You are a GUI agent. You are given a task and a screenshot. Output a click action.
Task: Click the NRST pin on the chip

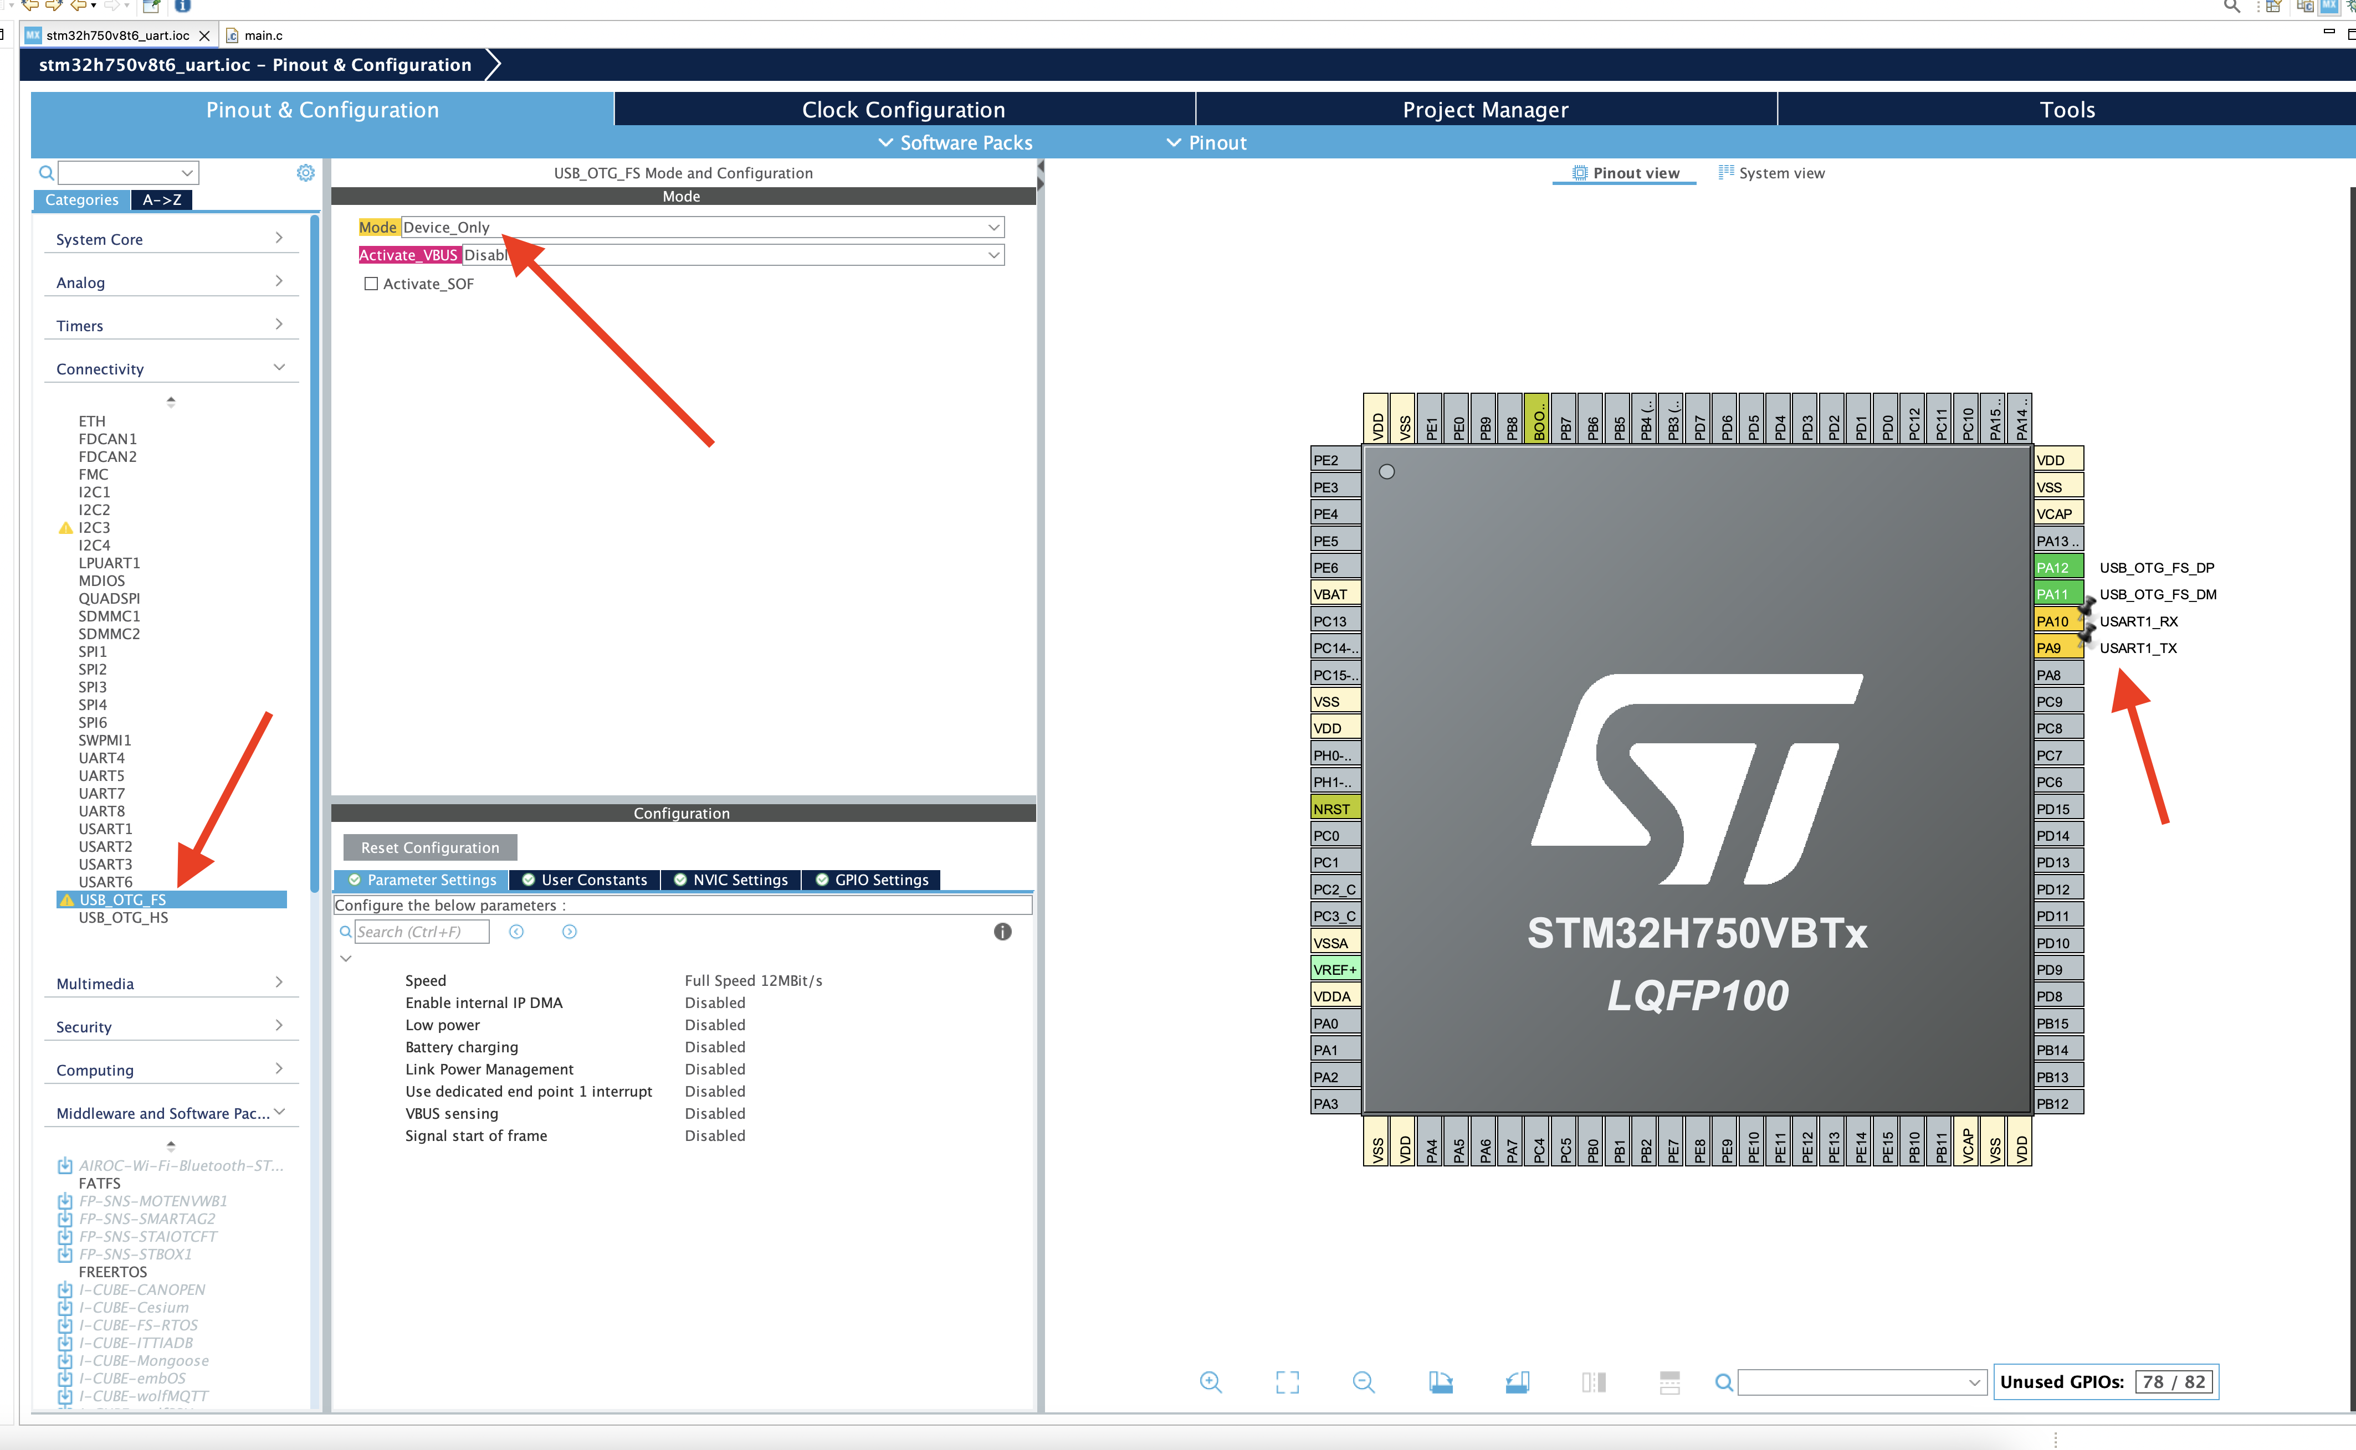tap(1335, 809)
